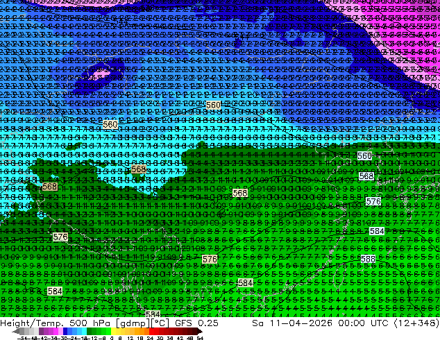The width and height of the screenshot is (440, 340).
Task: Click the '30' legend value
Action: [x=160, y=338]
